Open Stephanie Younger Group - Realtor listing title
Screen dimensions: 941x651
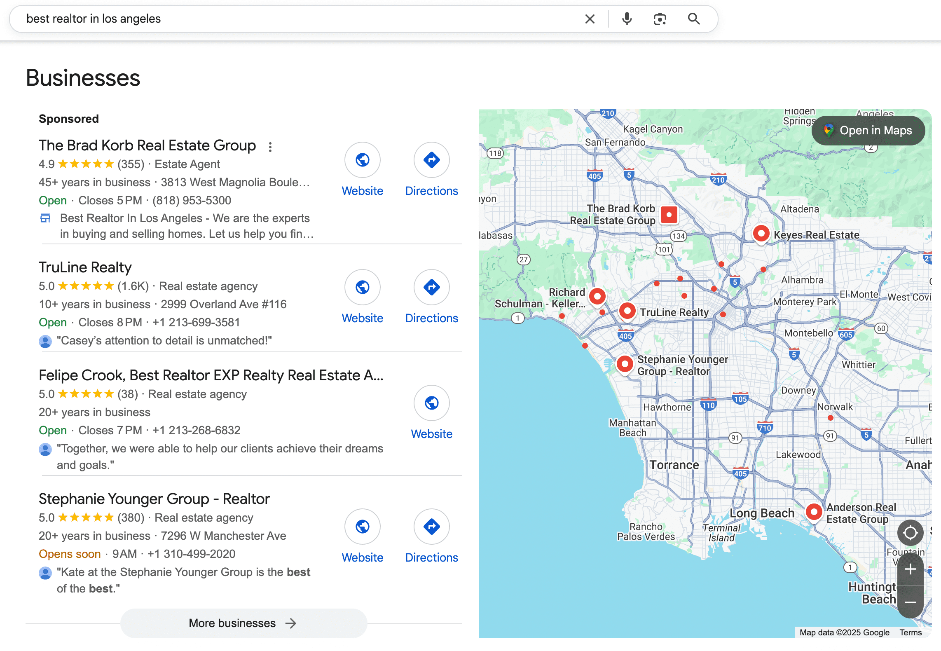tap(154, 499)
